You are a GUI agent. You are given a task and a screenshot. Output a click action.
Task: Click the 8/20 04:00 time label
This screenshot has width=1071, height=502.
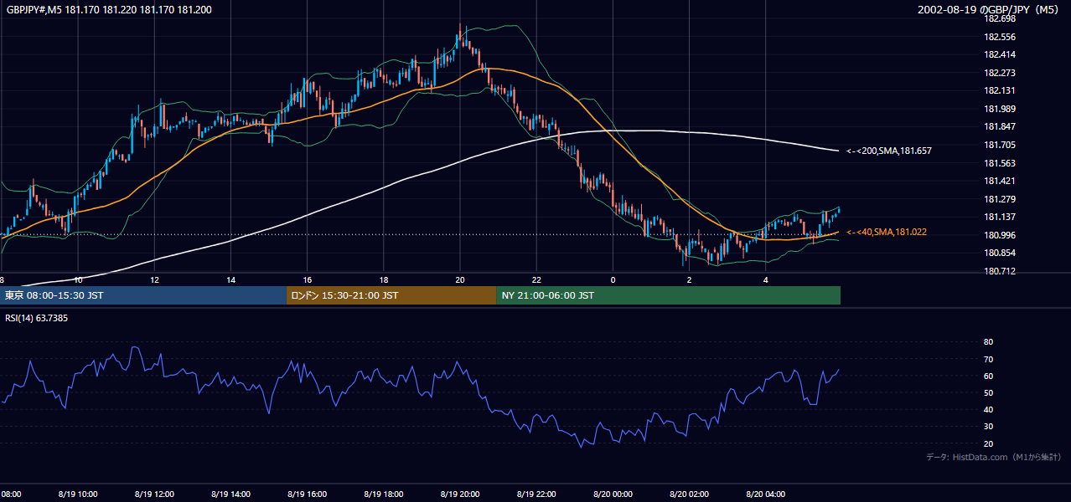click(765, 494)
